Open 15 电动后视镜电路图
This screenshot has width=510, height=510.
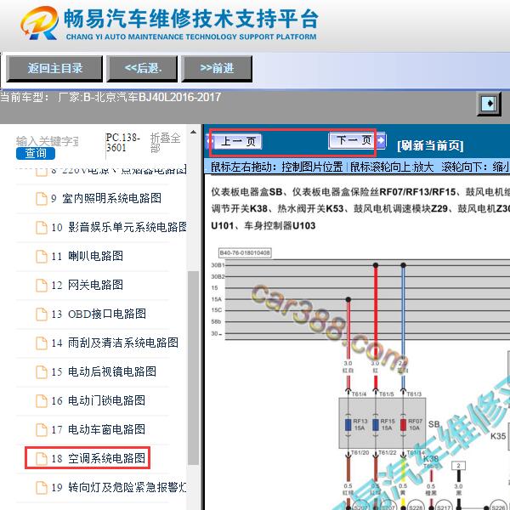(104, 371)
